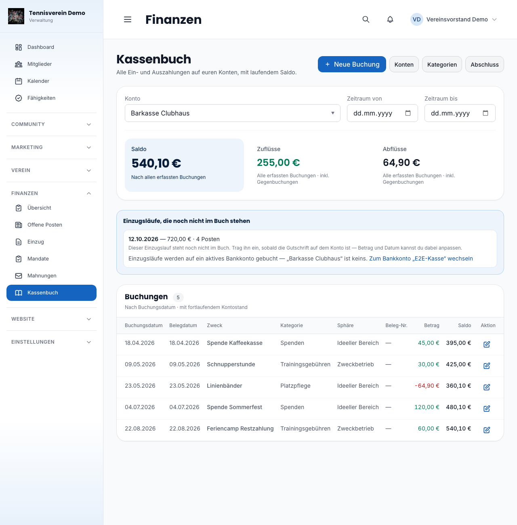Open the Konto dropdown showing Barkasse Clubhaus
The width and height of the screenshot is (517, 525).
(x=233, y=113)
